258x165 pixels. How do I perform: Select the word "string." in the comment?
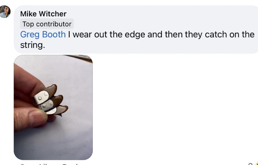pyautogui.click(x=33, y=45)
